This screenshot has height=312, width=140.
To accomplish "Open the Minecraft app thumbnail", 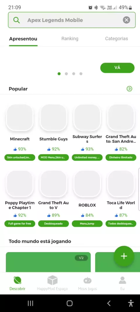I will [20, 118].
